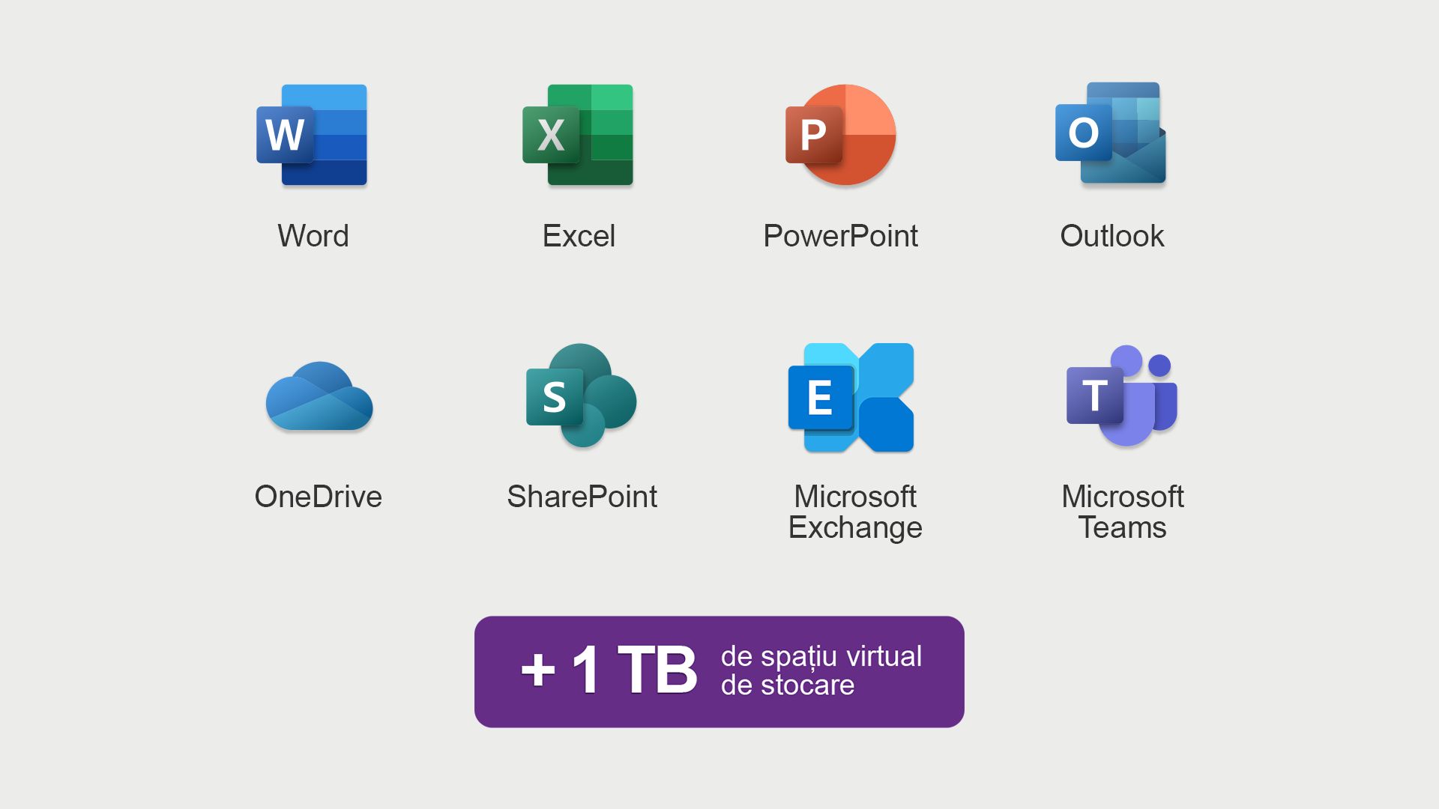Screen dimensions: 1439x809
Task: Select the SharePoint app icon
Action: pos(582,396)
